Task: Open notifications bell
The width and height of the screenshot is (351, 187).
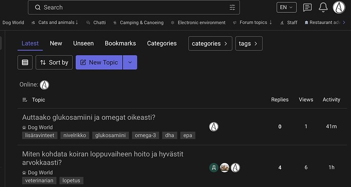Action: [x=323, y=8]
